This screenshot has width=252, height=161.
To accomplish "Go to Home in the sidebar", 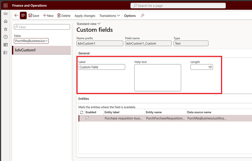I will (5, 21).
